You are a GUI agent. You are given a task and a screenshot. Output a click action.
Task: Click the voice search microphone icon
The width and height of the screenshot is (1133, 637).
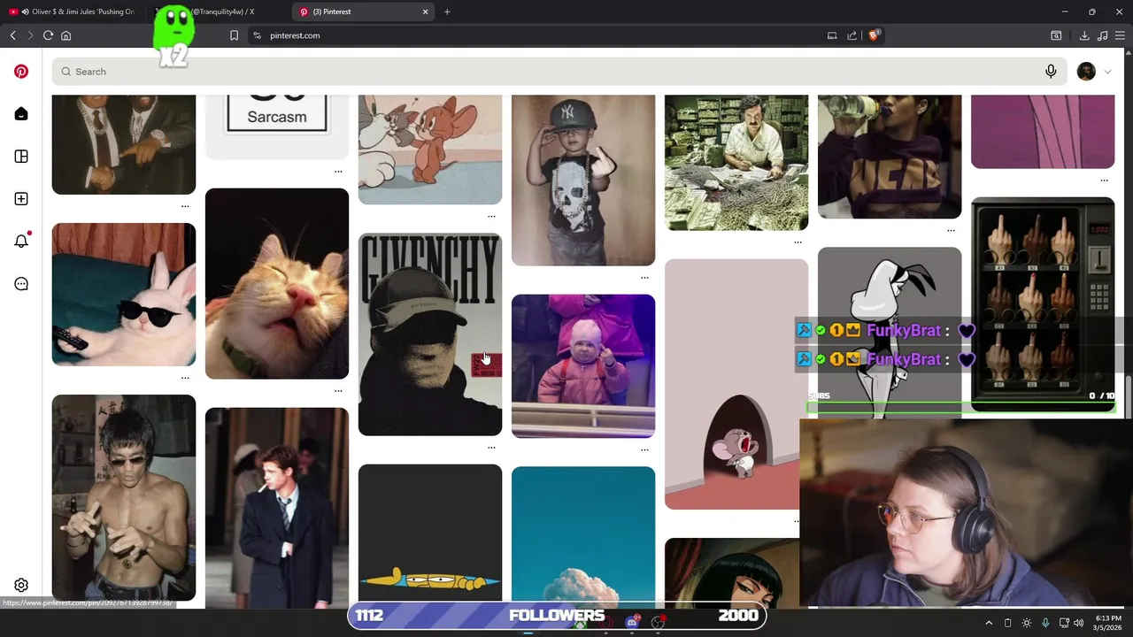[1051, 72]
